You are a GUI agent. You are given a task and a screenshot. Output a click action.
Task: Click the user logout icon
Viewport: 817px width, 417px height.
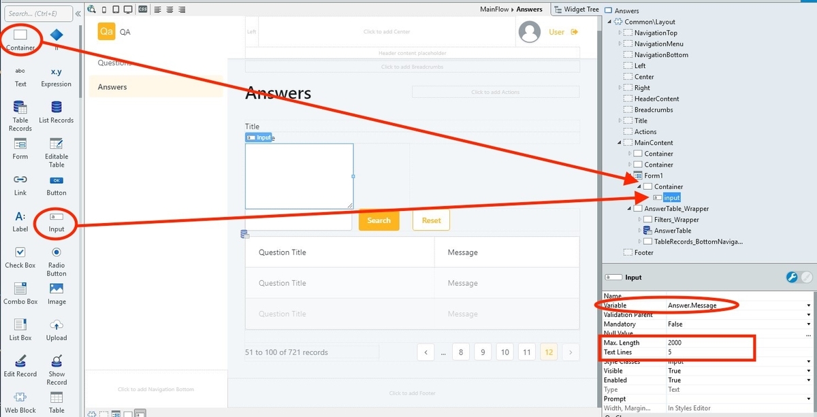tap(575, 31)
